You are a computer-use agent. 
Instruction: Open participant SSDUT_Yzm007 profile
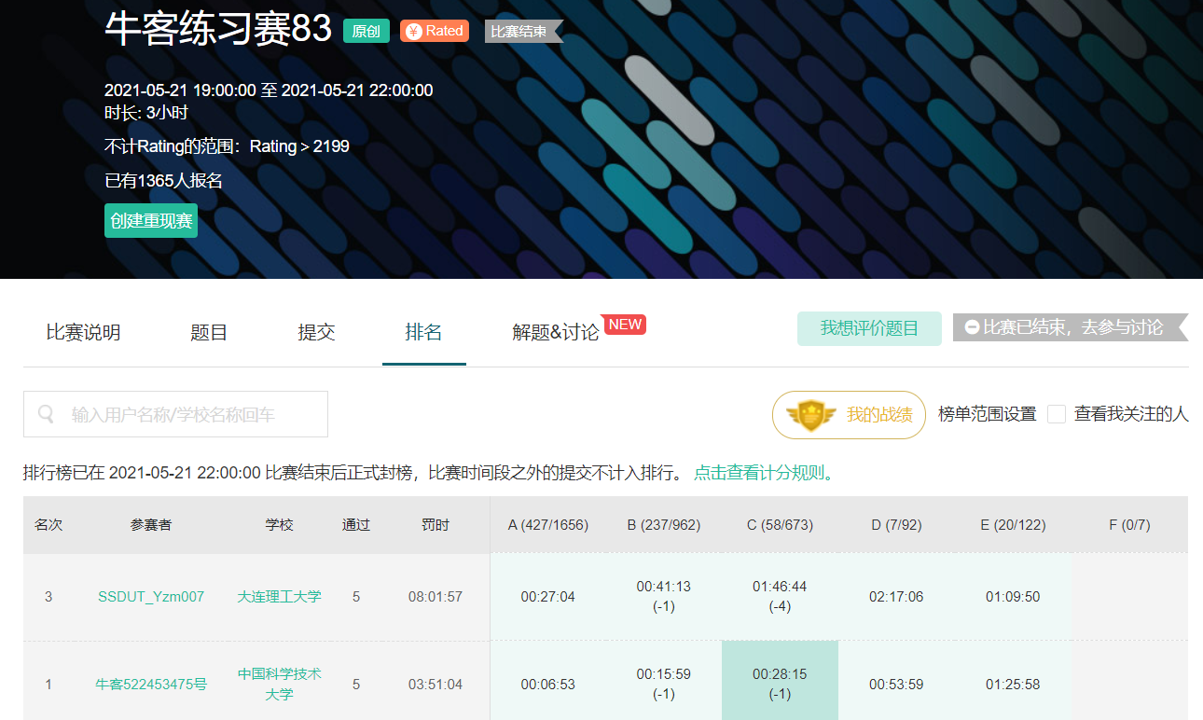(151, 597)
